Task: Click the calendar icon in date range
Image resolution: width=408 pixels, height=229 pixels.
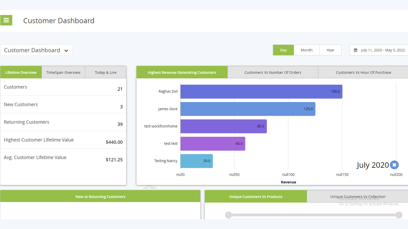Action: [355, 50]
